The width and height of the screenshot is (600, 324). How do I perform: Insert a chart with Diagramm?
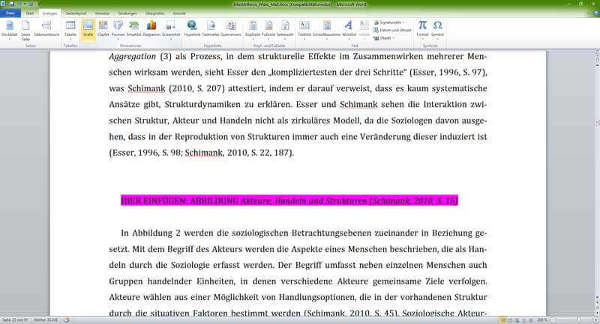pyautogui.click(x=151, y=29)
